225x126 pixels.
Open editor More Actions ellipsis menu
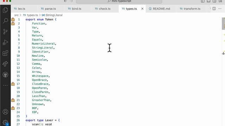pos(220,9)
